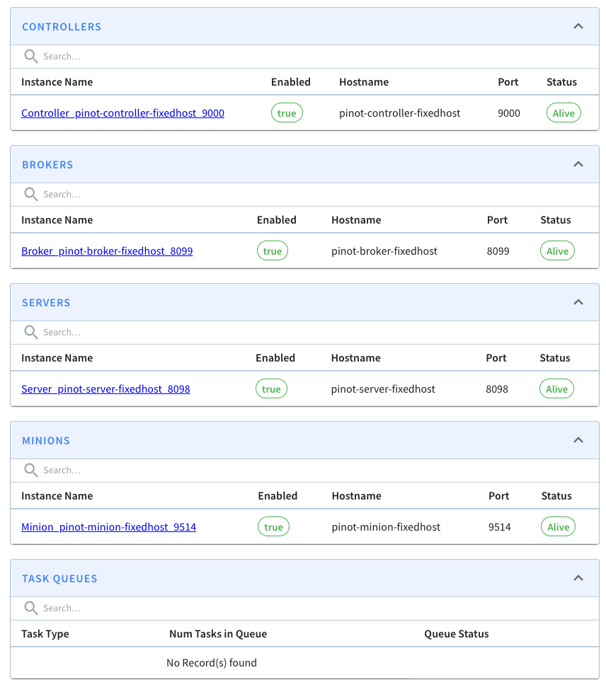Click the Controllers search magnifier icon
The height and width of the screenshot is (687, 606).
pos(30,56)
